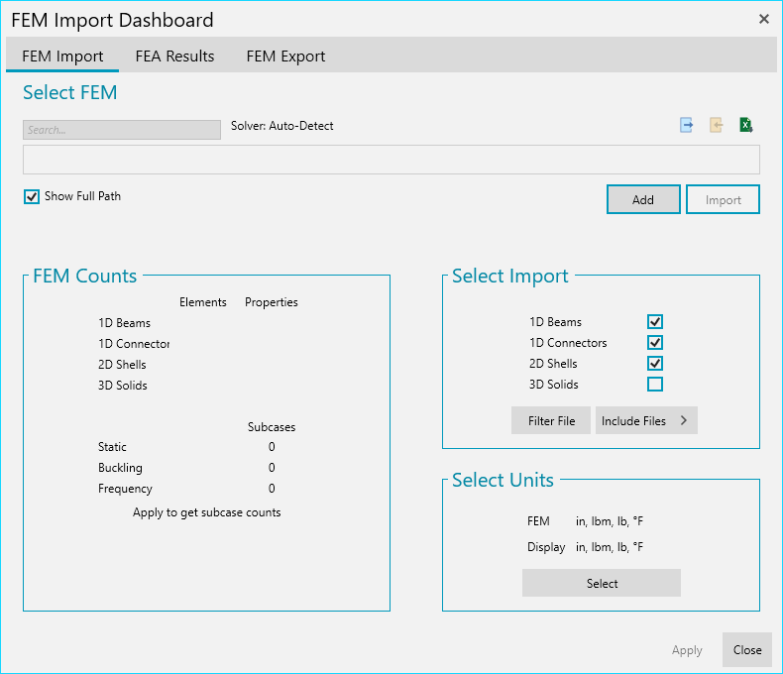Image resolution: width=783 pixels, height=674 pixels.
Task: Click the tan left-arrow import icon
Action: tap(716, 125)
